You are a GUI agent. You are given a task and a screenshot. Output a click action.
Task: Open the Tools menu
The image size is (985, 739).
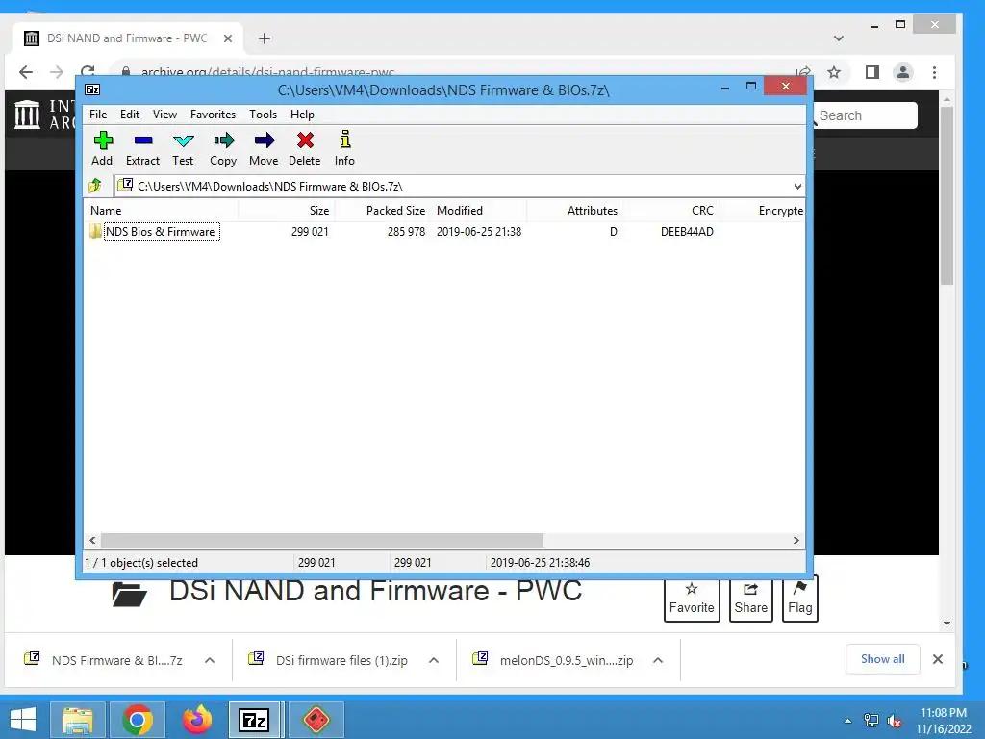[x=263, y=115]
